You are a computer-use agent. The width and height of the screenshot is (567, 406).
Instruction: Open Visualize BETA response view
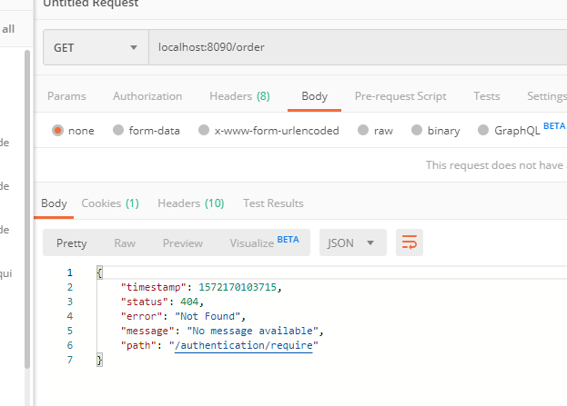(x=264, y=243)
